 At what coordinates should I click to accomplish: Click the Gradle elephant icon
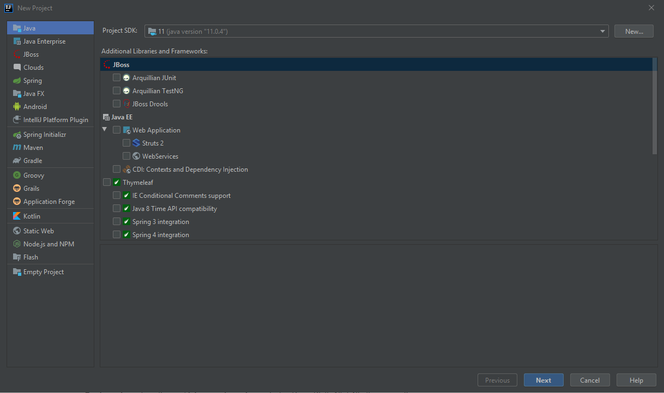tap(17, 161)
